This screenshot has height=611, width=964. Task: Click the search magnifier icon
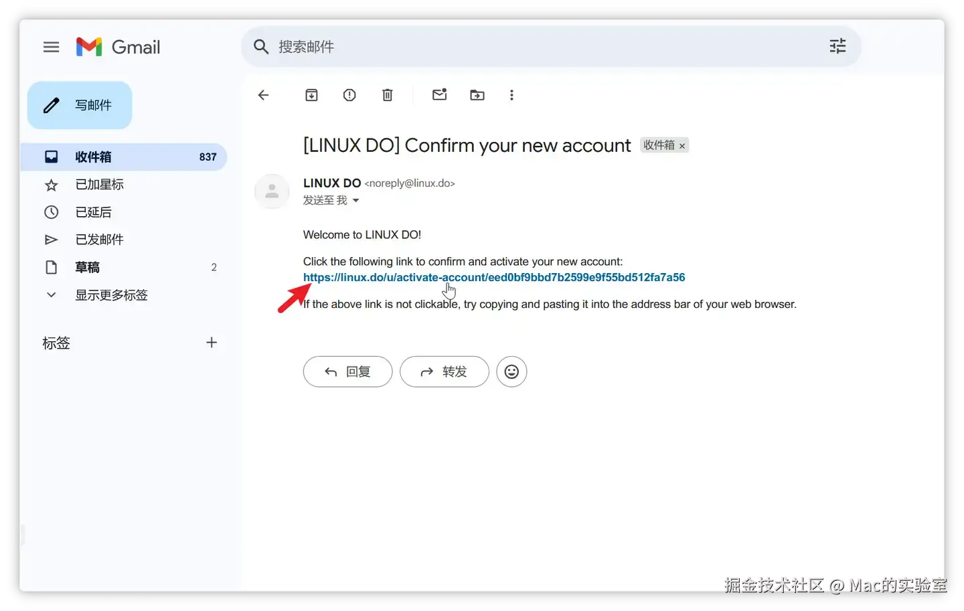point(260,47)
